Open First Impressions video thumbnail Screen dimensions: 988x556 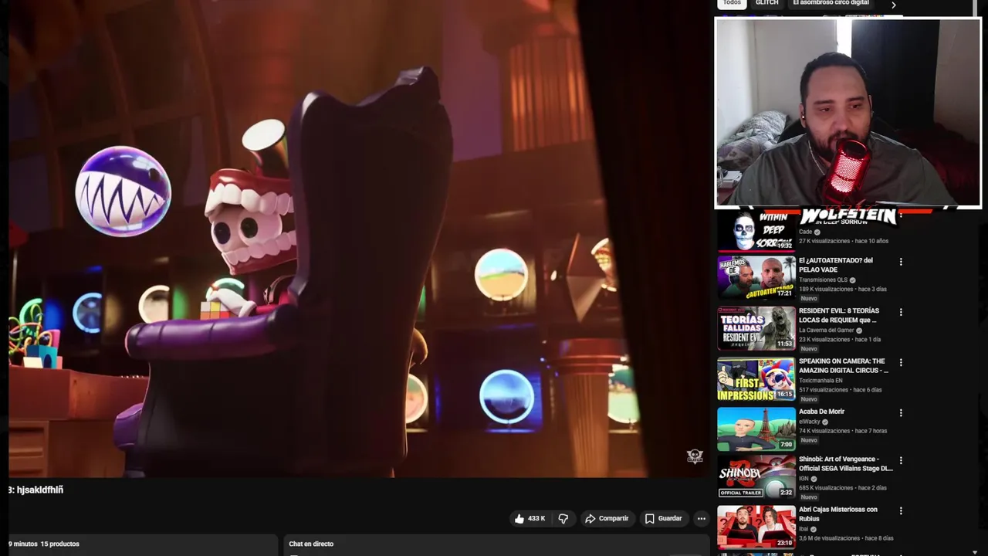click(756, 378)
